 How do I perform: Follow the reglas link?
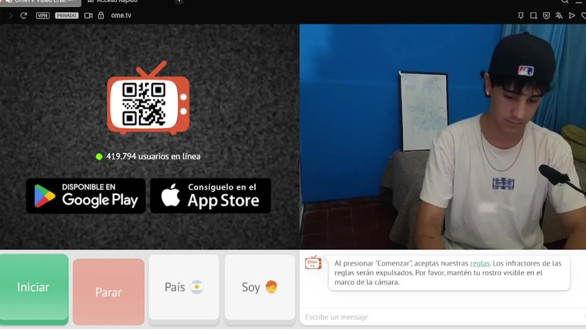coord(480,263)
